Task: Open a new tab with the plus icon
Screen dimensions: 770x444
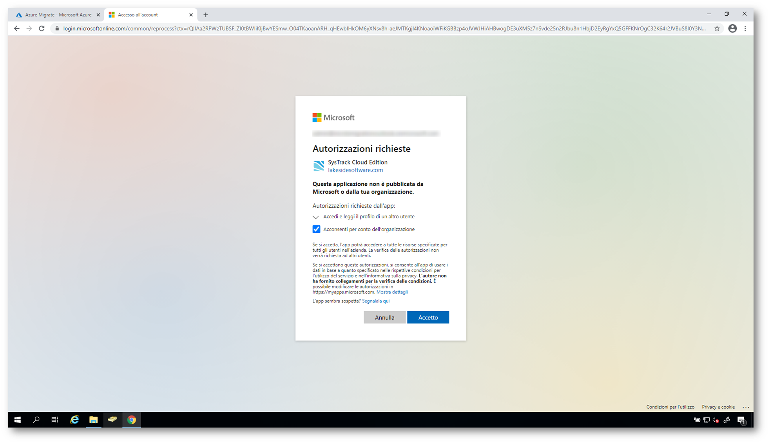Action: tap(206, 15)
